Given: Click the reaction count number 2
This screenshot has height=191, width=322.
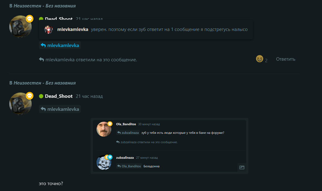Looking at the screenshot, I should [x=266, y=61].
